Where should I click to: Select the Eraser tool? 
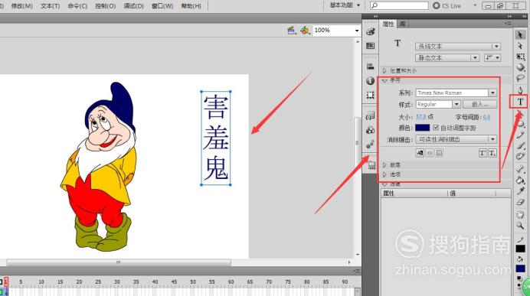[x=521, y=202]
